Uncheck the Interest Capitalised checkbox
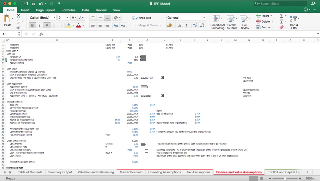 [x=144, y=72]
